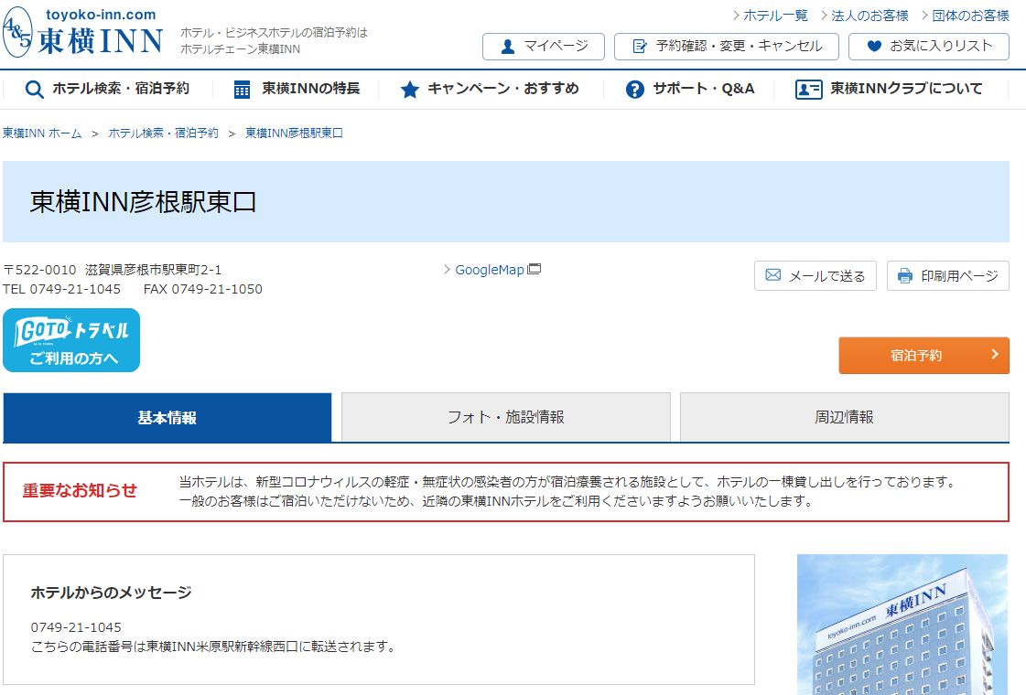The height and width of the screenshot is (695, 1026).
Task: Open the GoogleMap link
Action: point(490,270)
